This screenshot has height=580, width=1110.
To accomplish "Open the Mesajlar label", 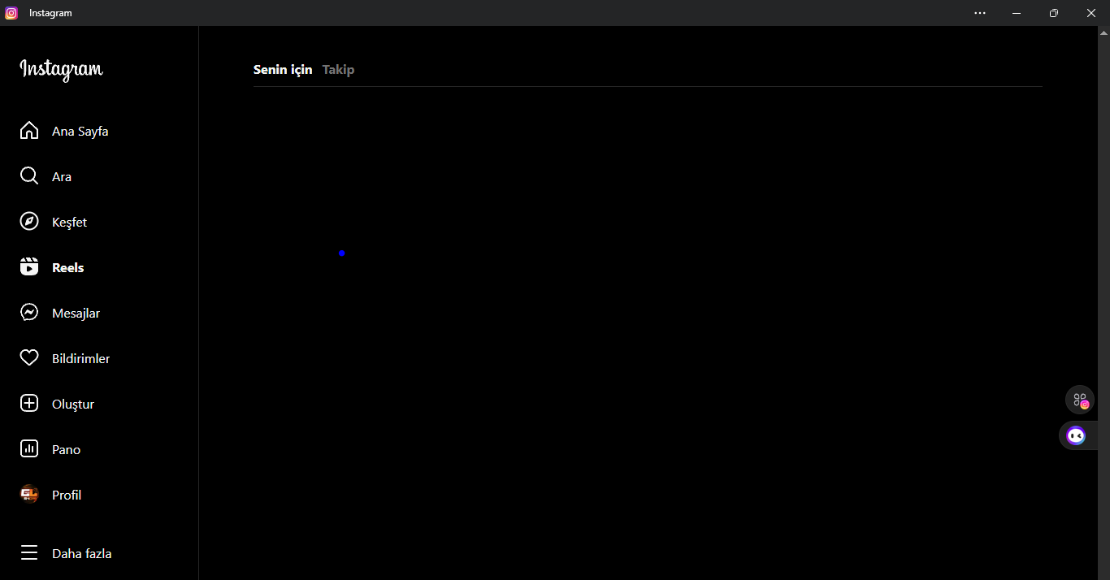I will (76, 314).
